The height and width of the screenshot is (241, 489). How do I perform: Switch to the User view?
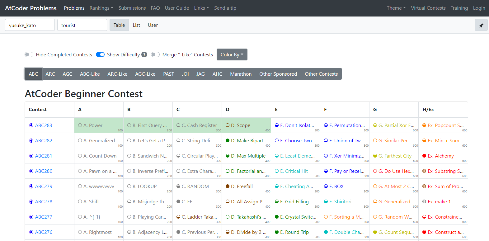(153, 25)
